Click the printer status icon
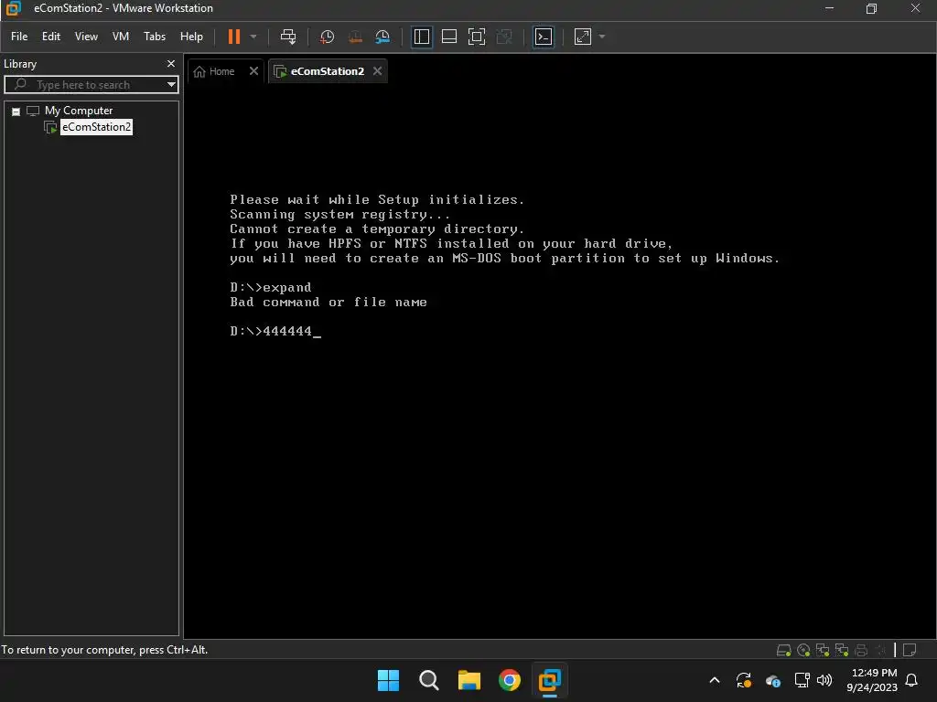Screen dimensions: 937x702 (x=861, y=650)
